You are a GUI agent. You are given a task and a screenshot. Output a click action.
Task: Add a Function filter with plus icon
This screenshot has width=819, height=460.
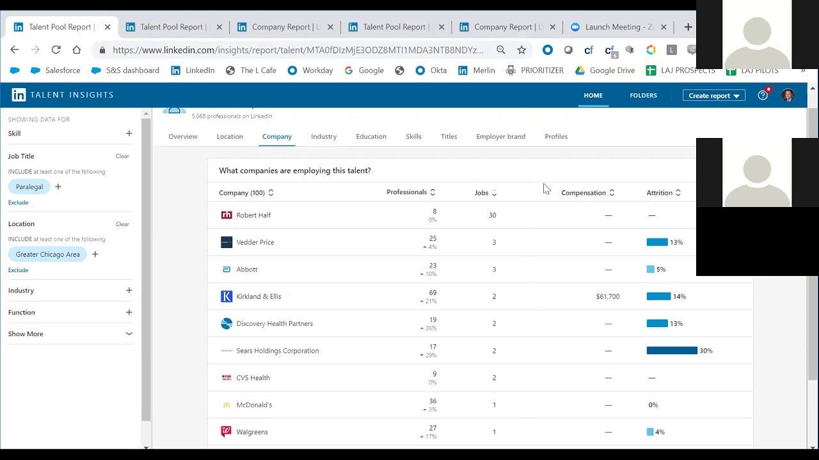point(129,312)
